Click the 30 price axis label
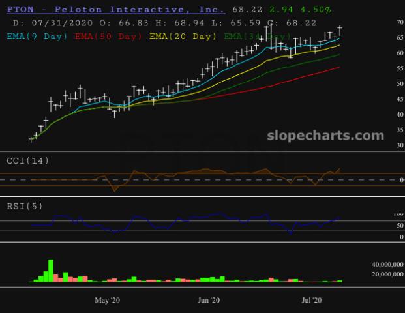The height and width of the screenshot is (313, 405). (398, 145)
